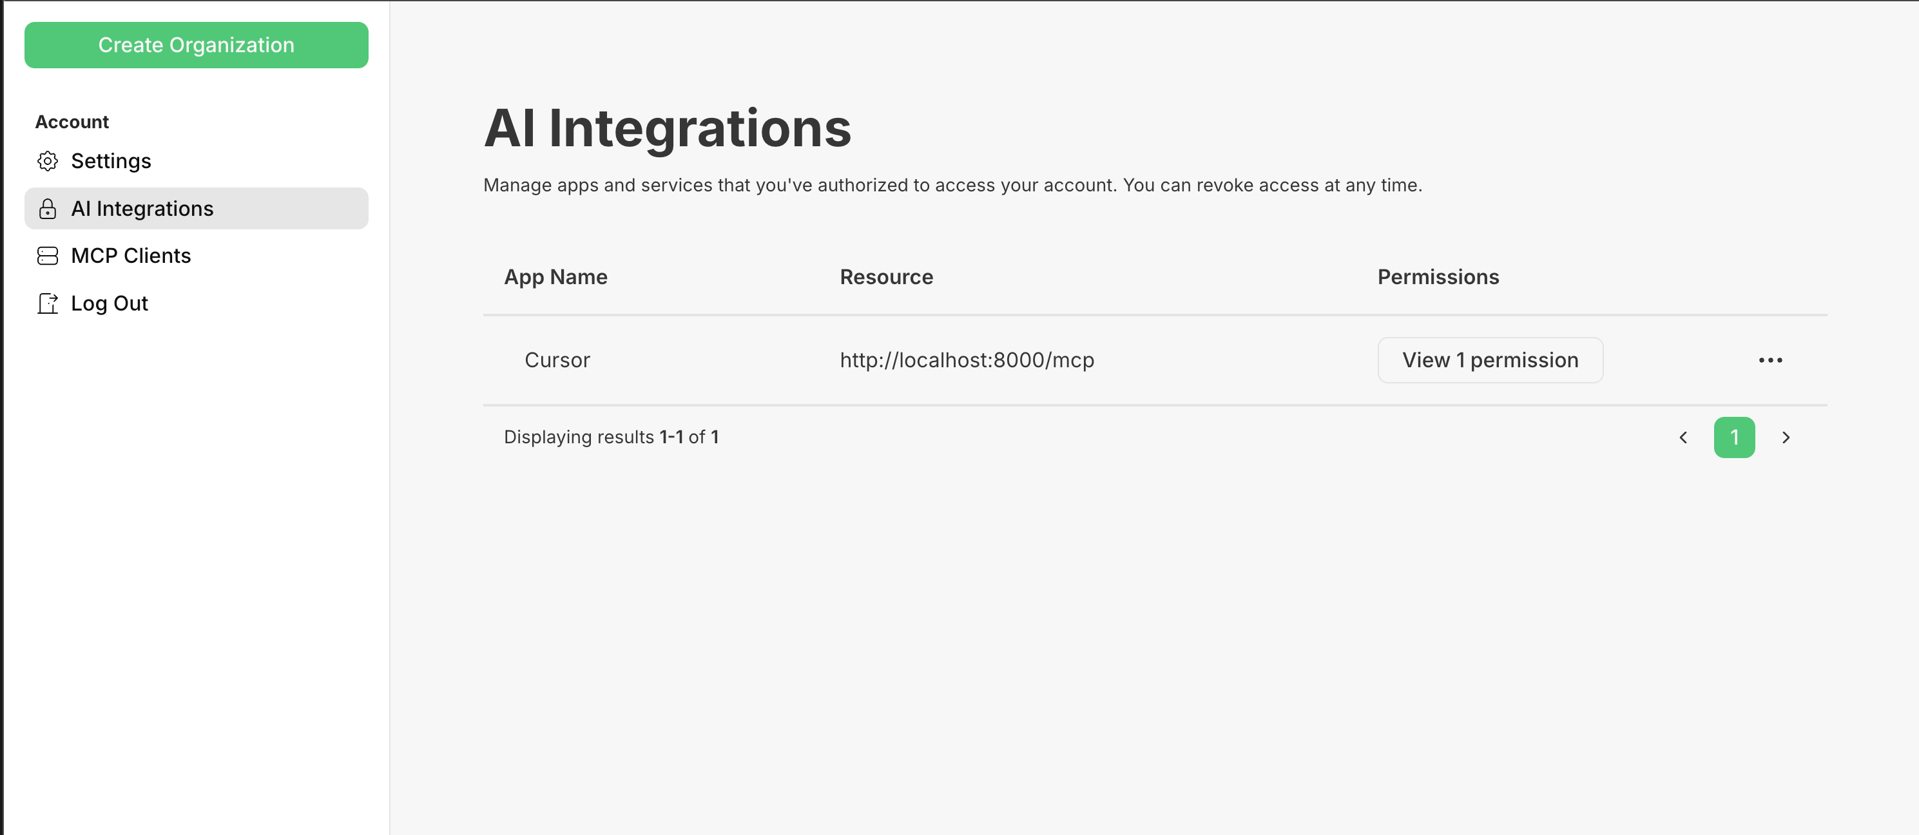1919x835 pixels.
Task: Click the MCP Clients server icon
Action: point(48,256)
